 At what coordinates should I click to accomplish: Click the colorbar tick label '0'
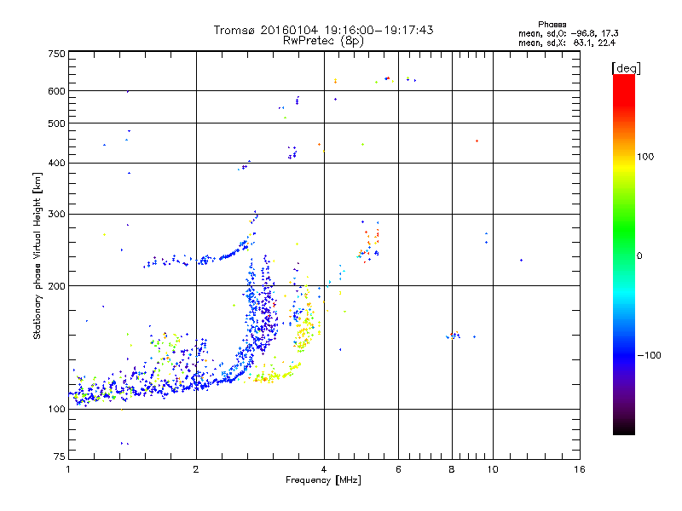[x=639, y=256]
